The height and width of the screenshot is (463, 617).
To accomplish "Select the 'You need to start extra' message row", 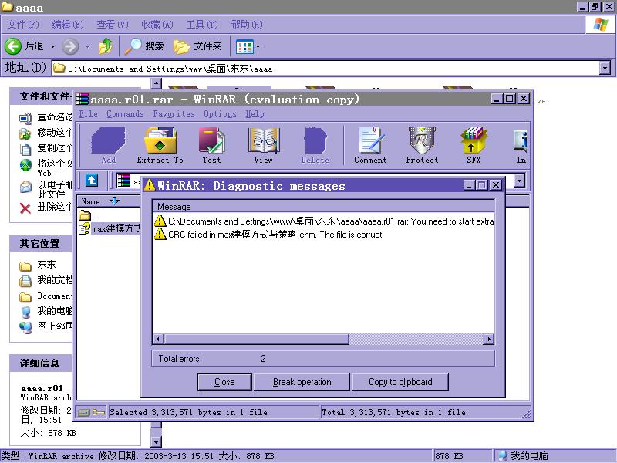I will (323, 221).
